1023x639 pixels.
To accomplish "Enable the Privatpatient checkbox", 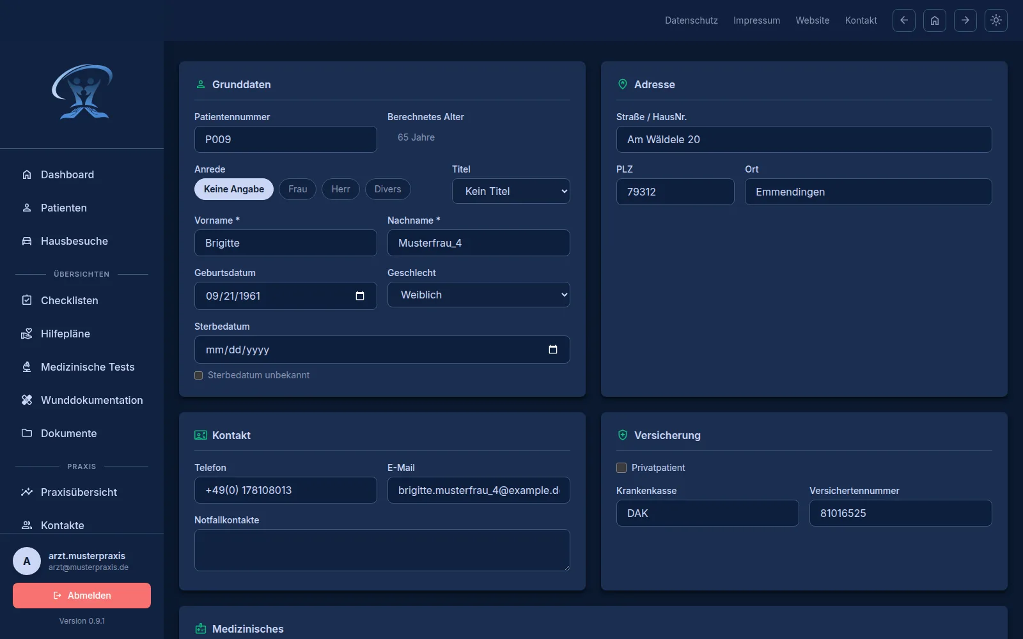I will click(x=621, y=468).
